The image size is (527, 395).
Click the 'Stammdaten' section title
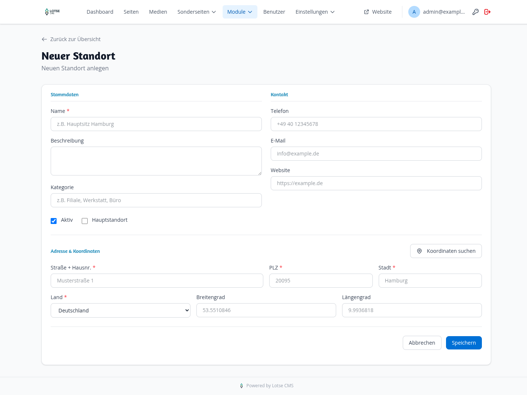click(x=65, y=95)
